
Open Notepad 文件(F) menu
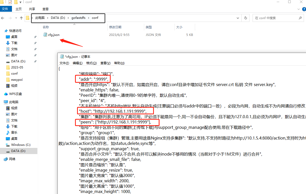[64, 63]
